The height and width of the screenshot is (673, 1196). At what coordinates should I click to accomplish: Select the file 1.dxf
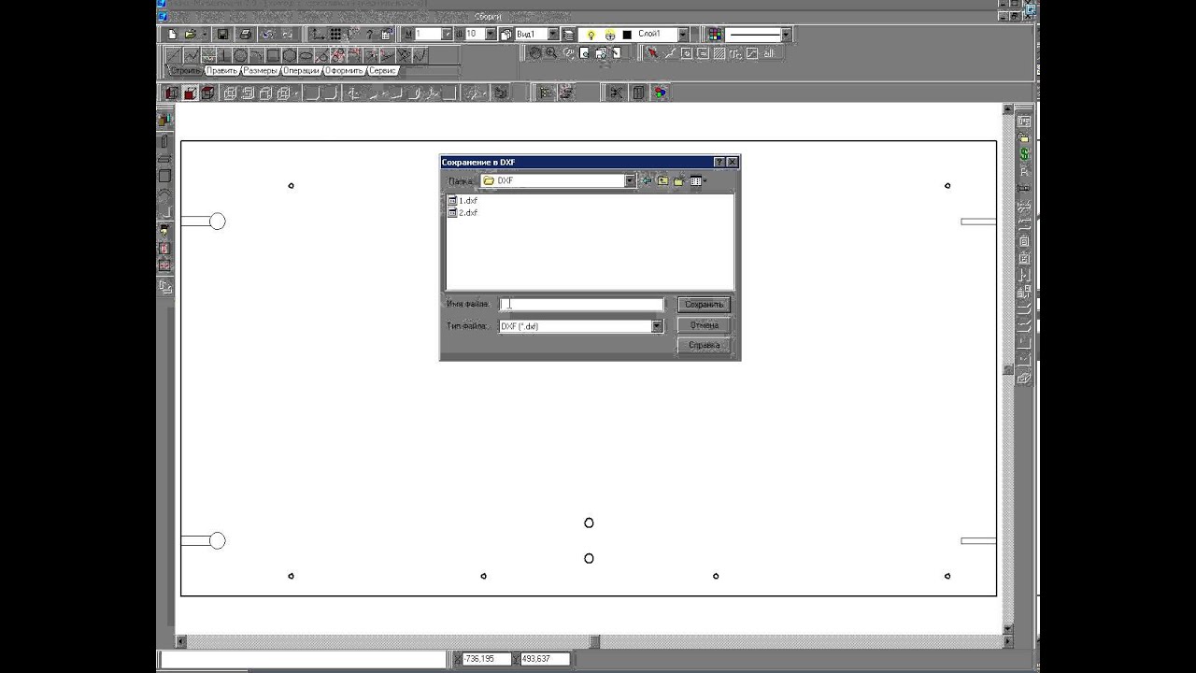(x=463, y=200)
